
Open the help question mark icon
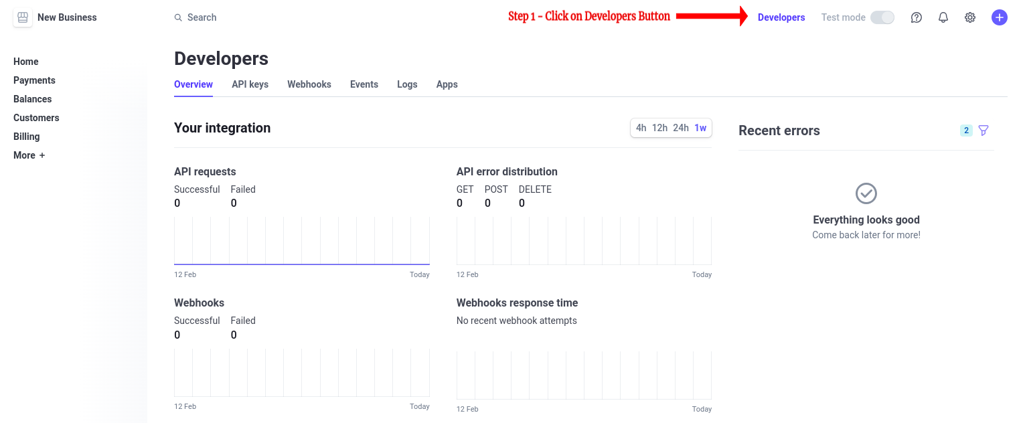(x=917, y=17)
